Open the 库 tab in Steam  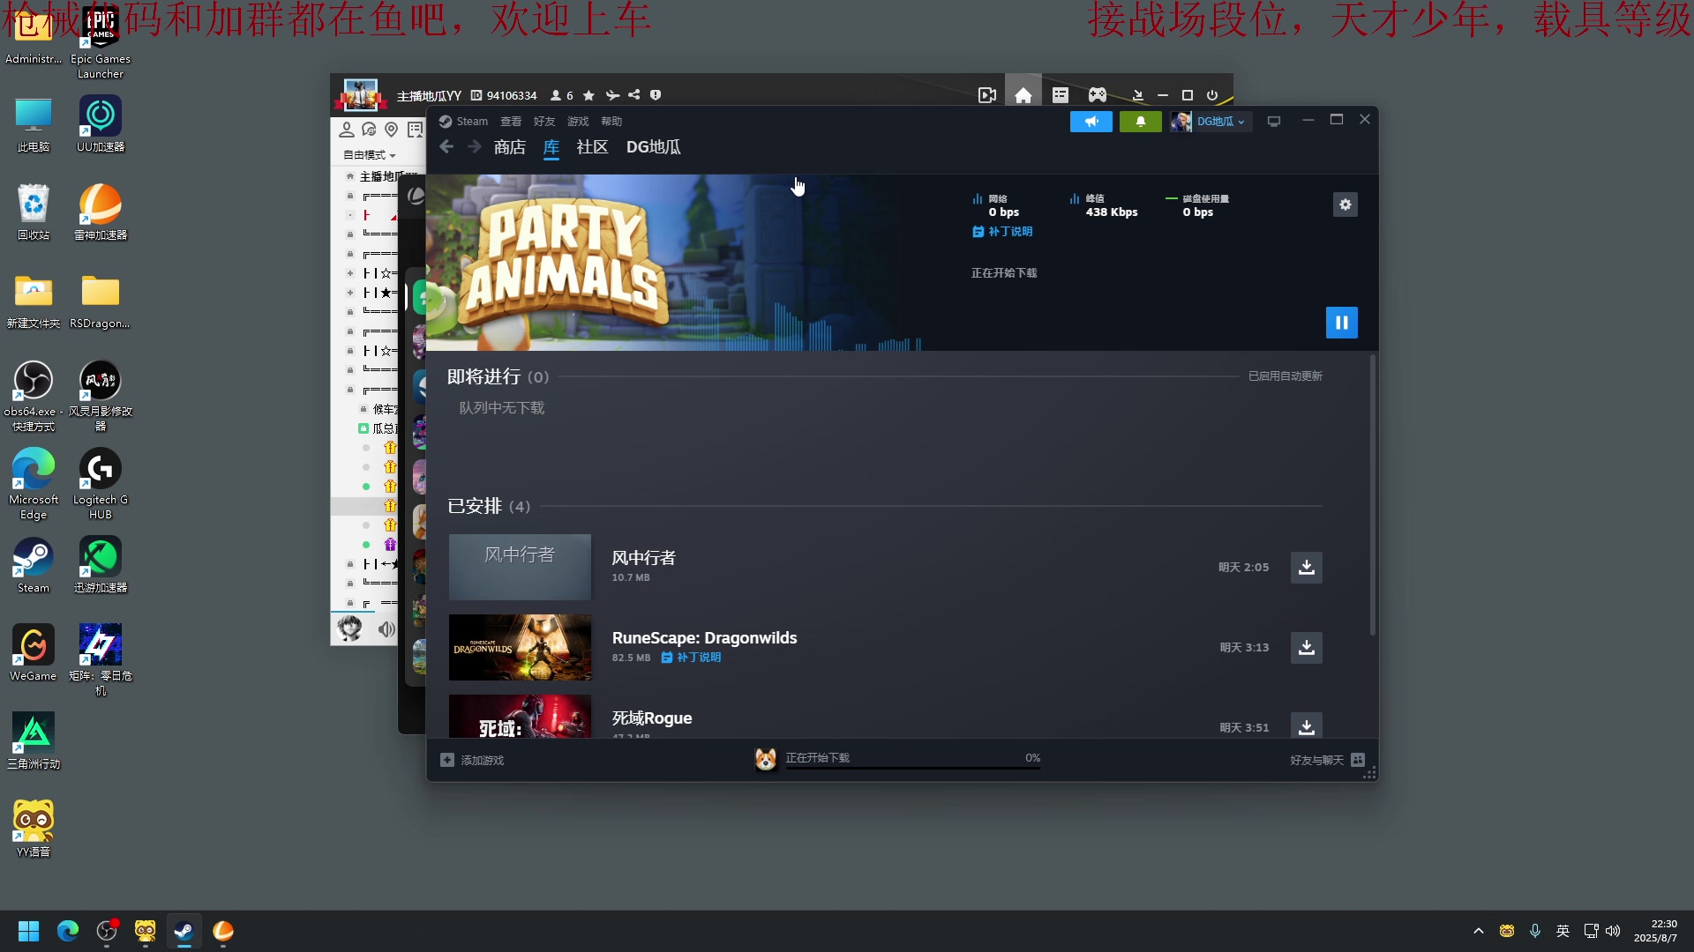point(551,147)
